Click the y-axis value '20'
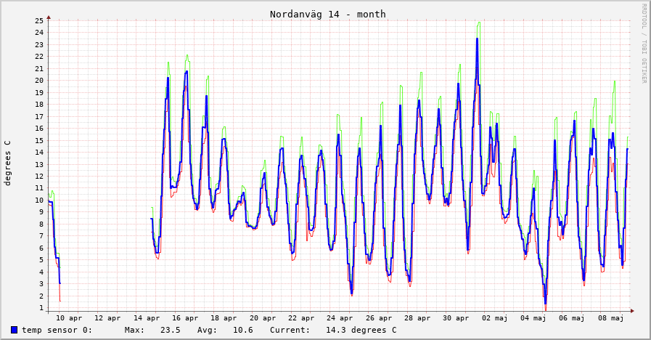651x340 pixels. coord(39,81)
